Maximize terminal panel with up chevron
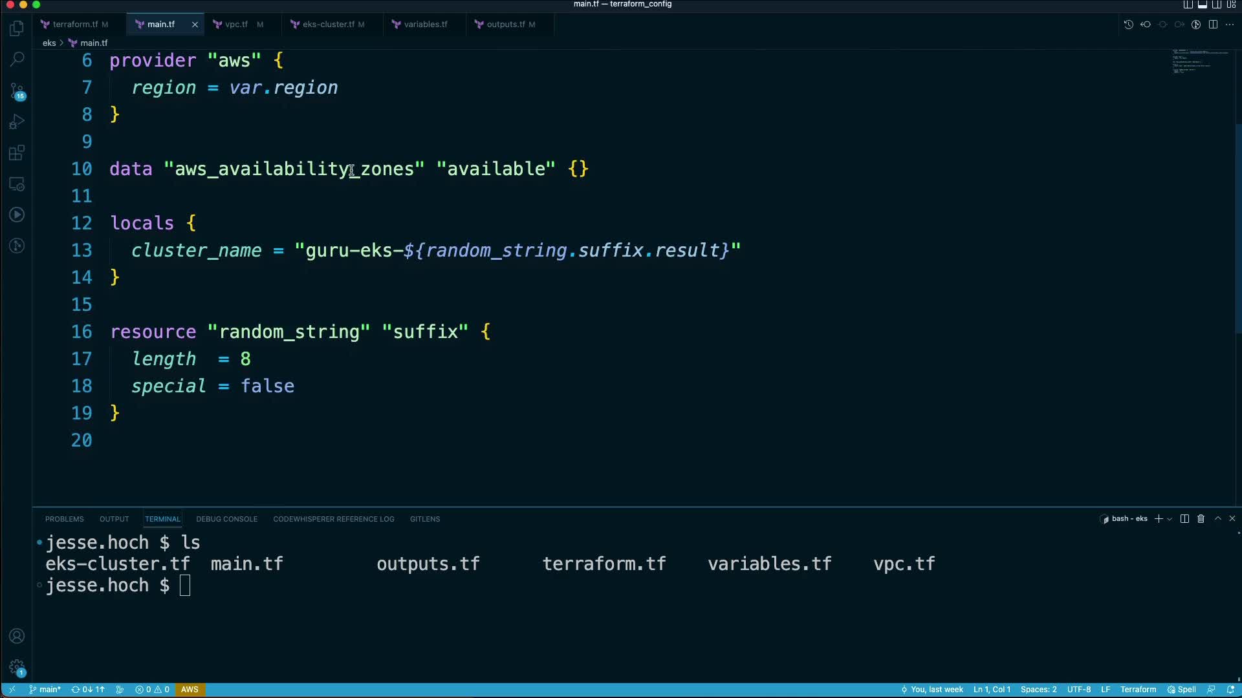The width and height of the screenshot is (1242, 698). [x=1217, y=519]
